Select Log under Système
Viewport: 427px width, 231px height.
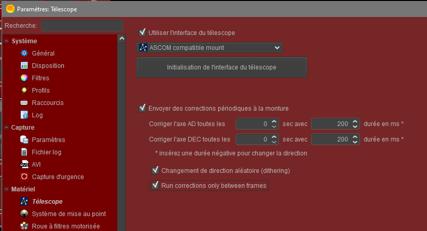pyautogui.click(x=37, y=115)
